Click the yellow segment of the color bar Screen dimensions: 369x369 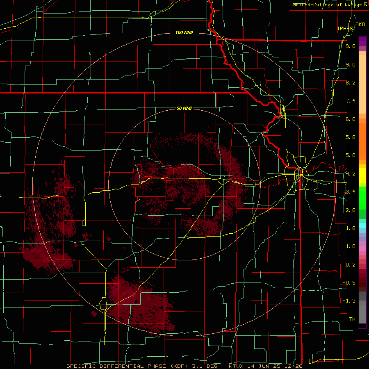(362, 175)
